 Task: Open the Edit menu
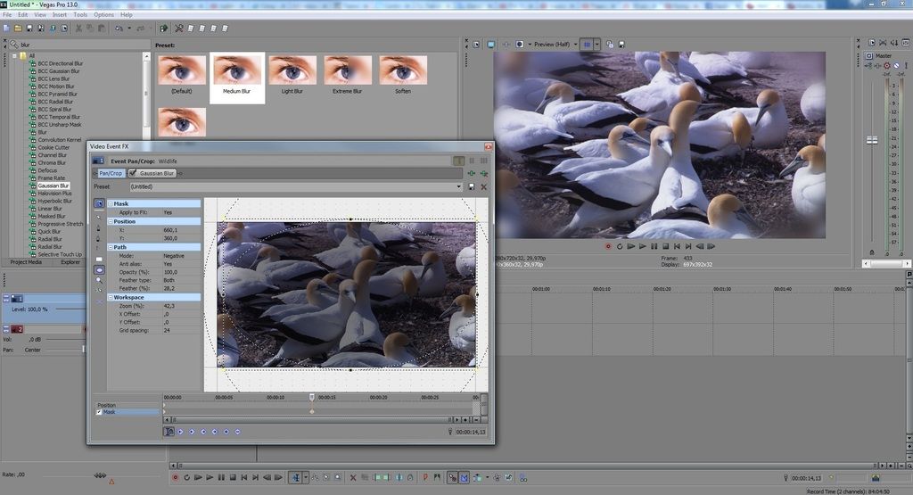tap(22, 14)
